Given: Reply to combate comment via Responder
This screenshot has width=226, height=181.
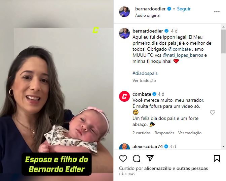Looking at the screenshot, I should pos(164,133).
